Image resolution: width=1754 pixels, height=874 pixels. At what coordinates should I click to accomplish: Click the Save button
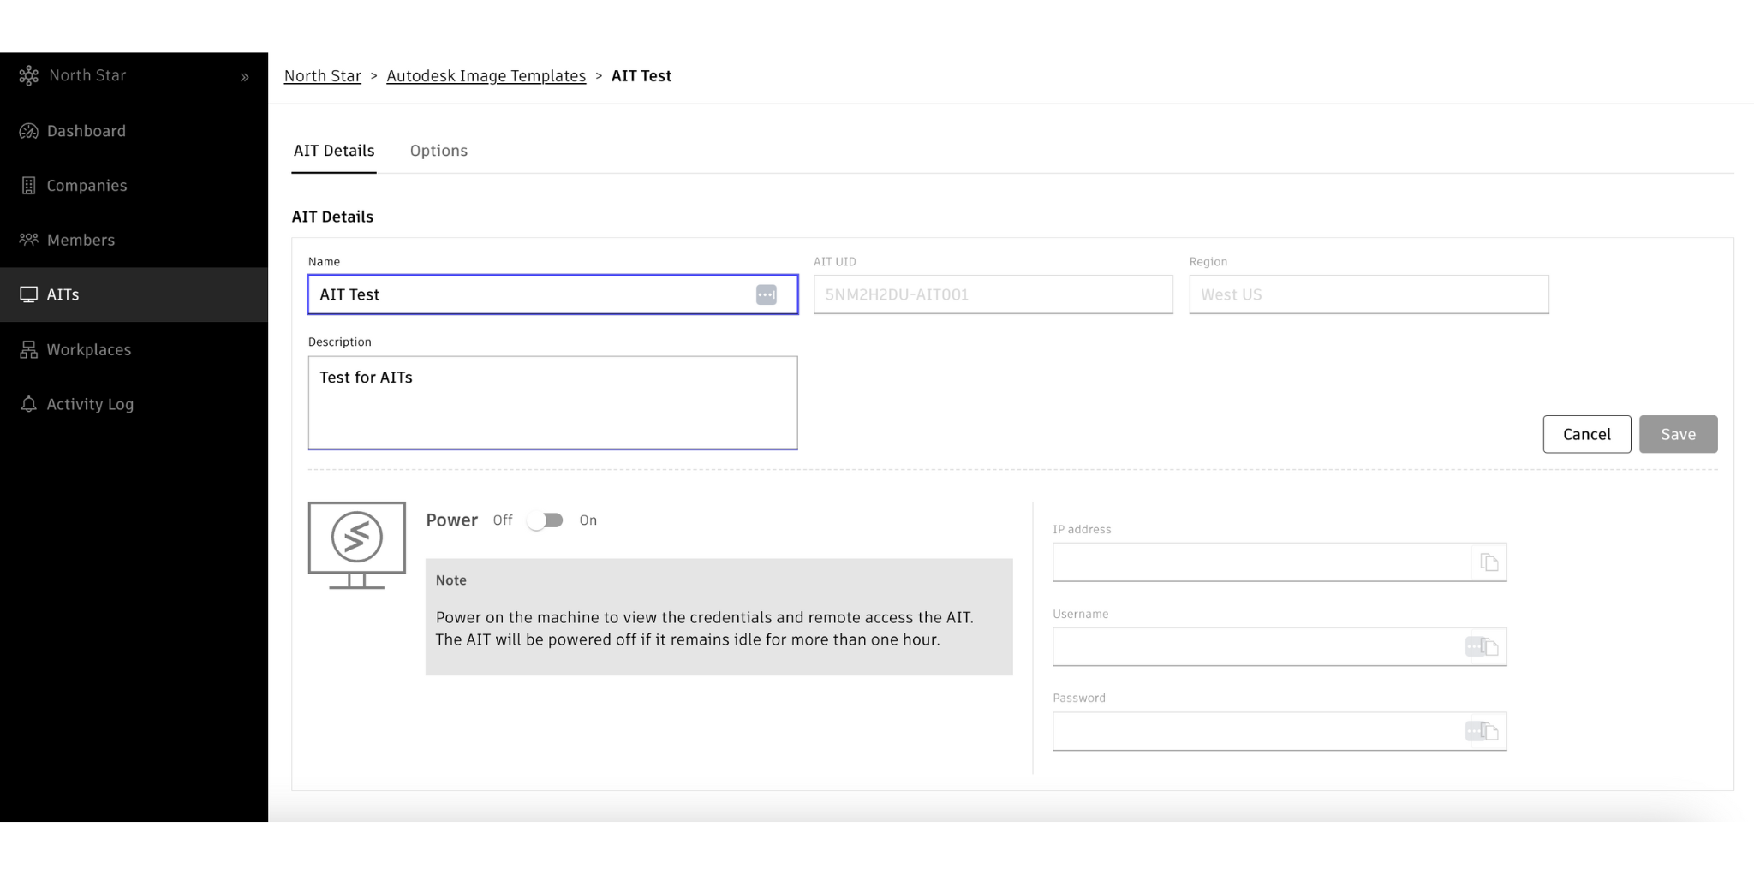tap(1678, 434)
